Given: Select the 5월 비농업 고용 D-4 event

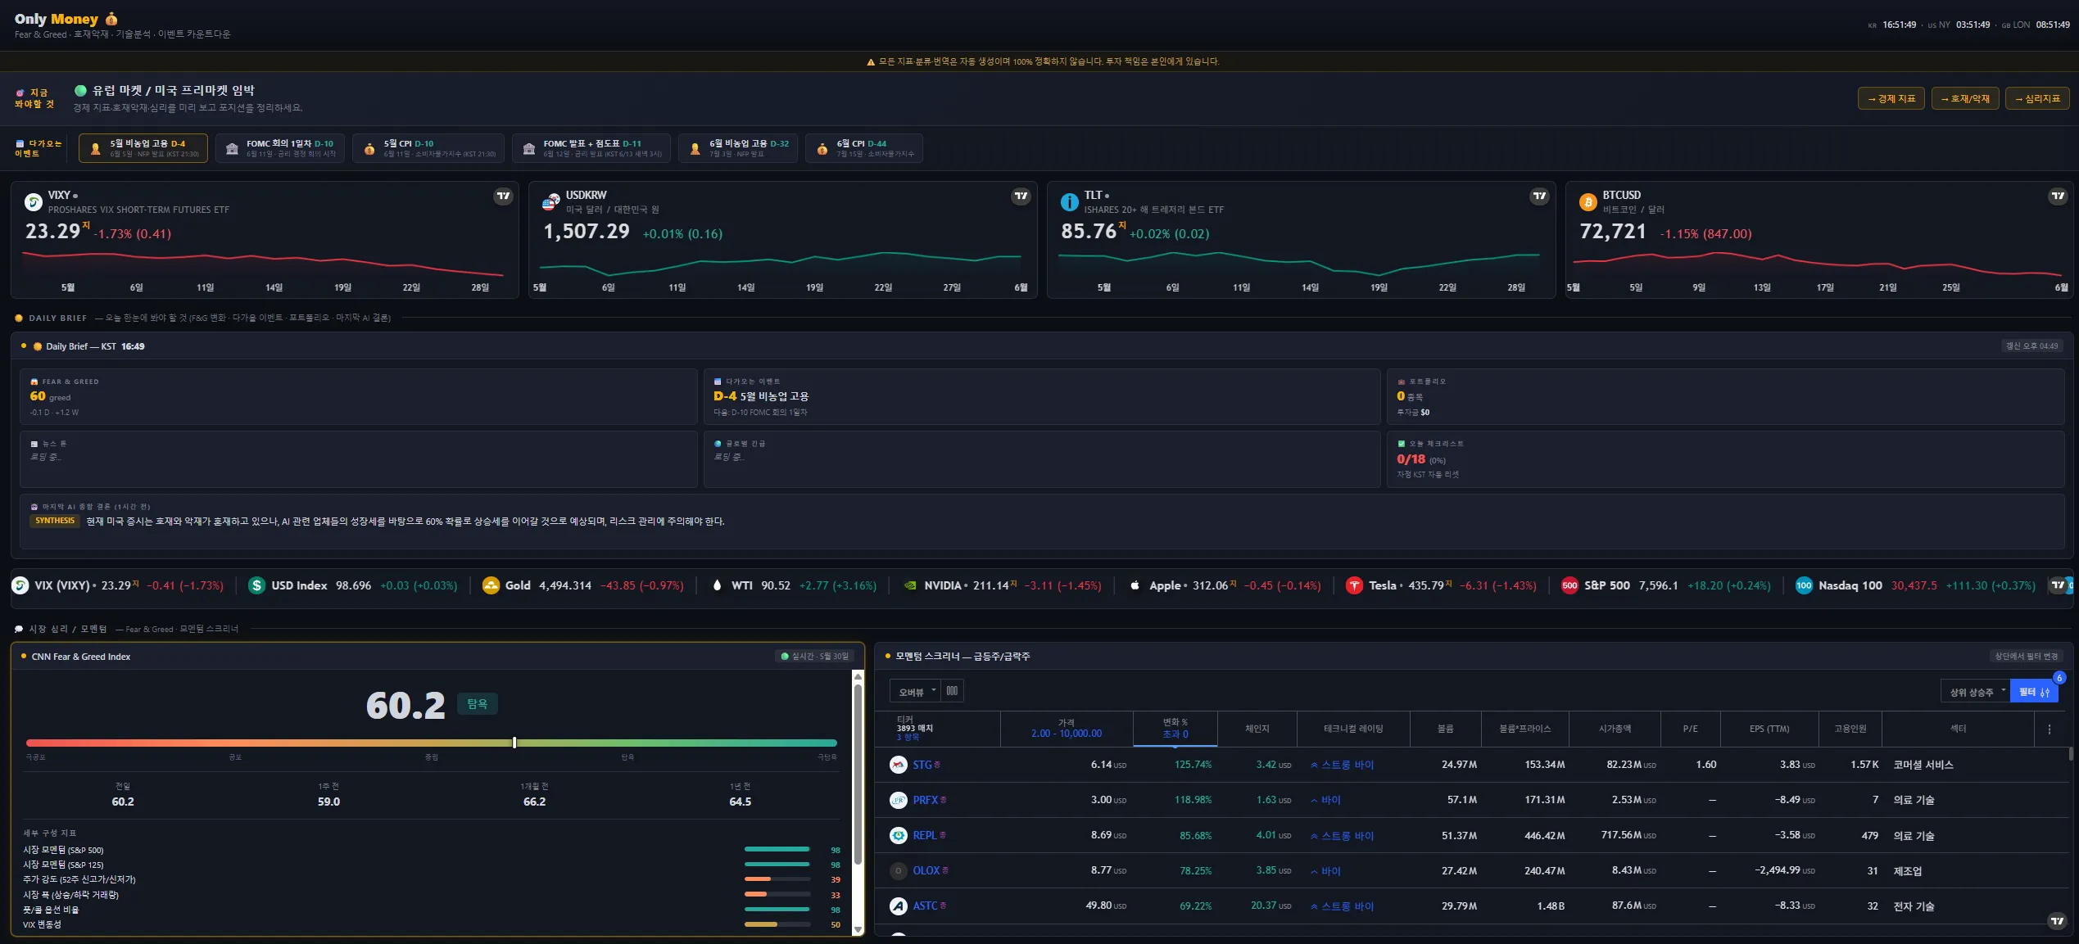Looking at the screenshot, I should pyautogui.click(x=143, y=148).
